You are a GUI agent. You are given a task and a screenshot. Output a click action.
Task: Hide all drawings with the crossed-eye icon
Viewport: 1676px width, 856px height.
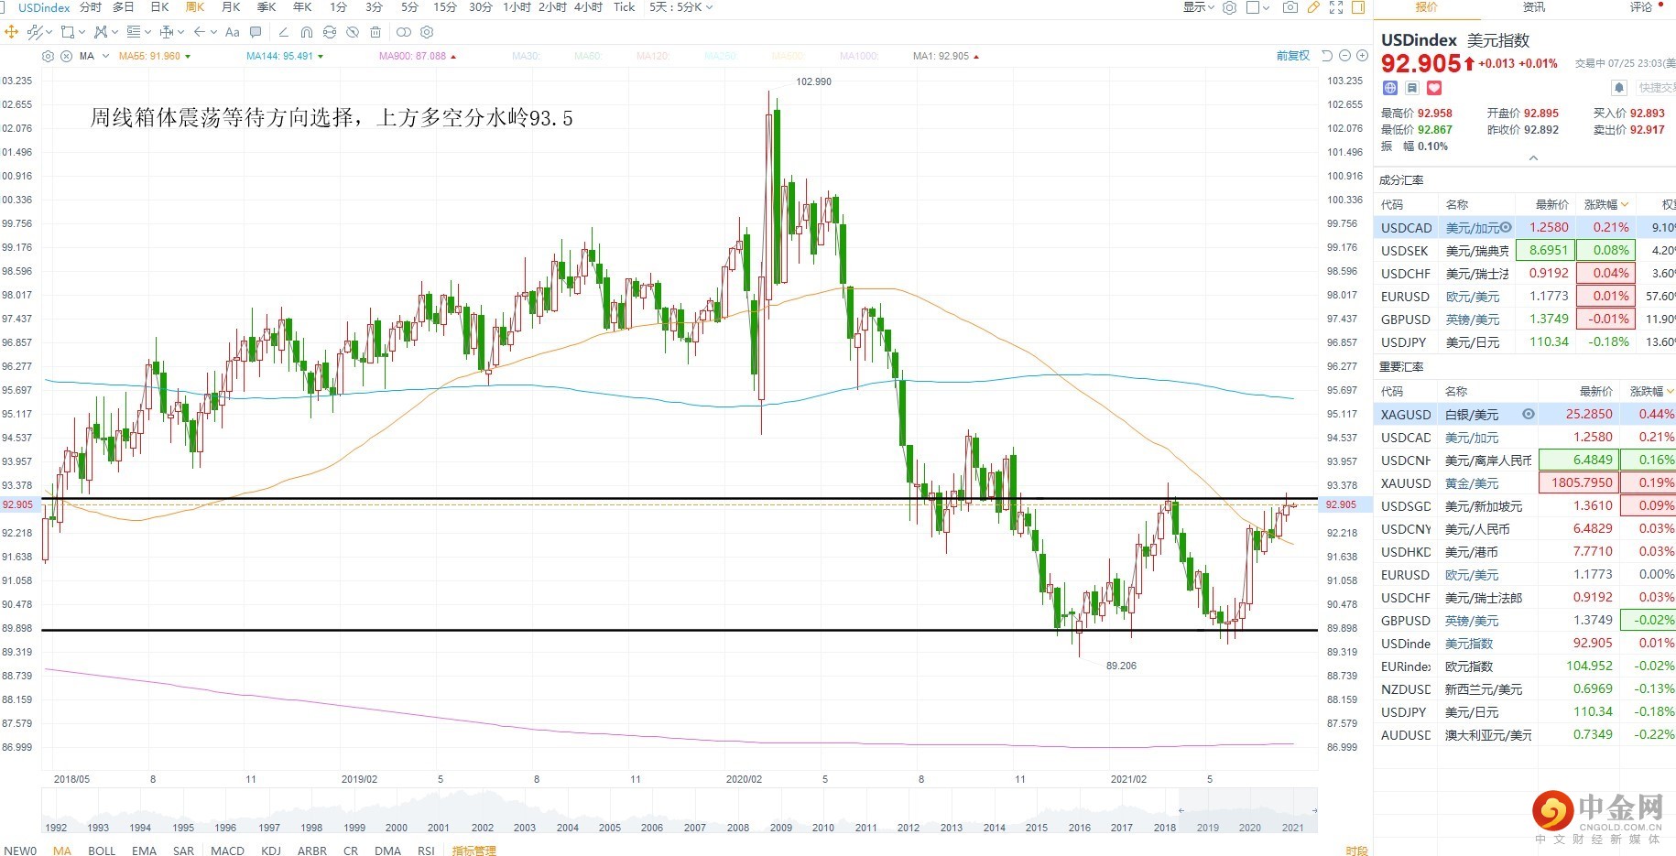(x=353, y=32)
